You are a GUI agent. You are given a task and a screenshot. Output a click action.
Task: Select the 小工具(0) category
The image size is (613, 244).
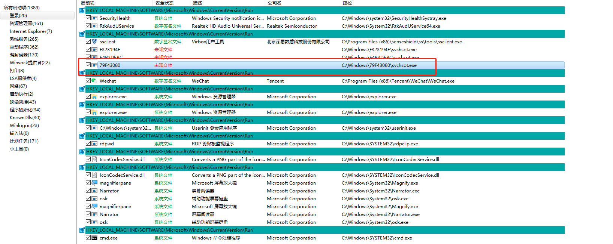pyautogui.click(x=19, y=149)
